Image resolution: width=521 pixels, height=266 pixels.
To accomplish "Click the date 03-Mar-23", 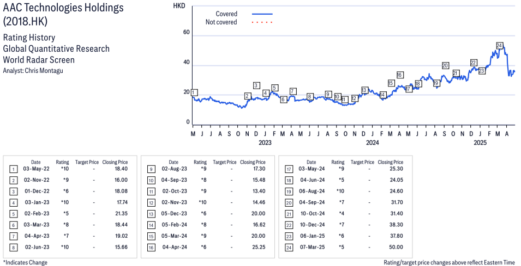I will [37, 225].
